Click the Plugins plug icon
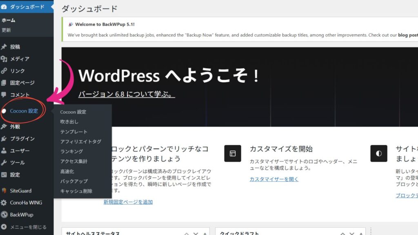This screenshot has height=235, width=418. point(4,139)
